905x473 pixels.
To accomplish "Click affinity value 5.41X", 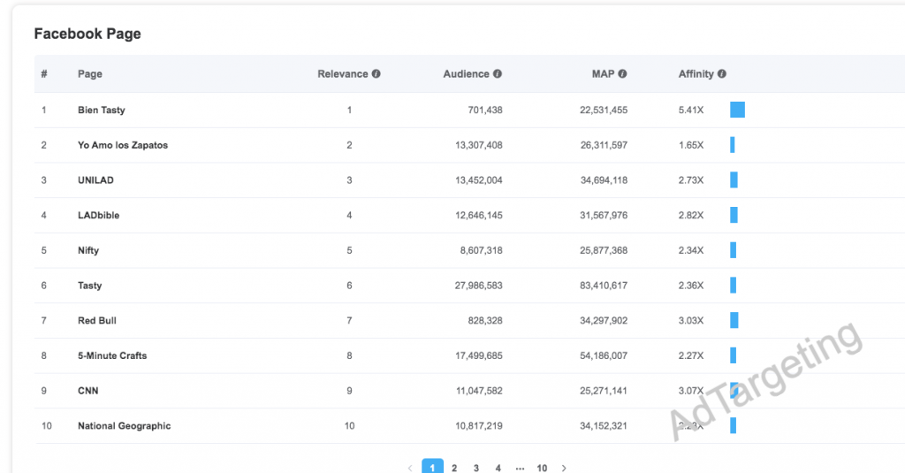I will (x=691, y=110).
